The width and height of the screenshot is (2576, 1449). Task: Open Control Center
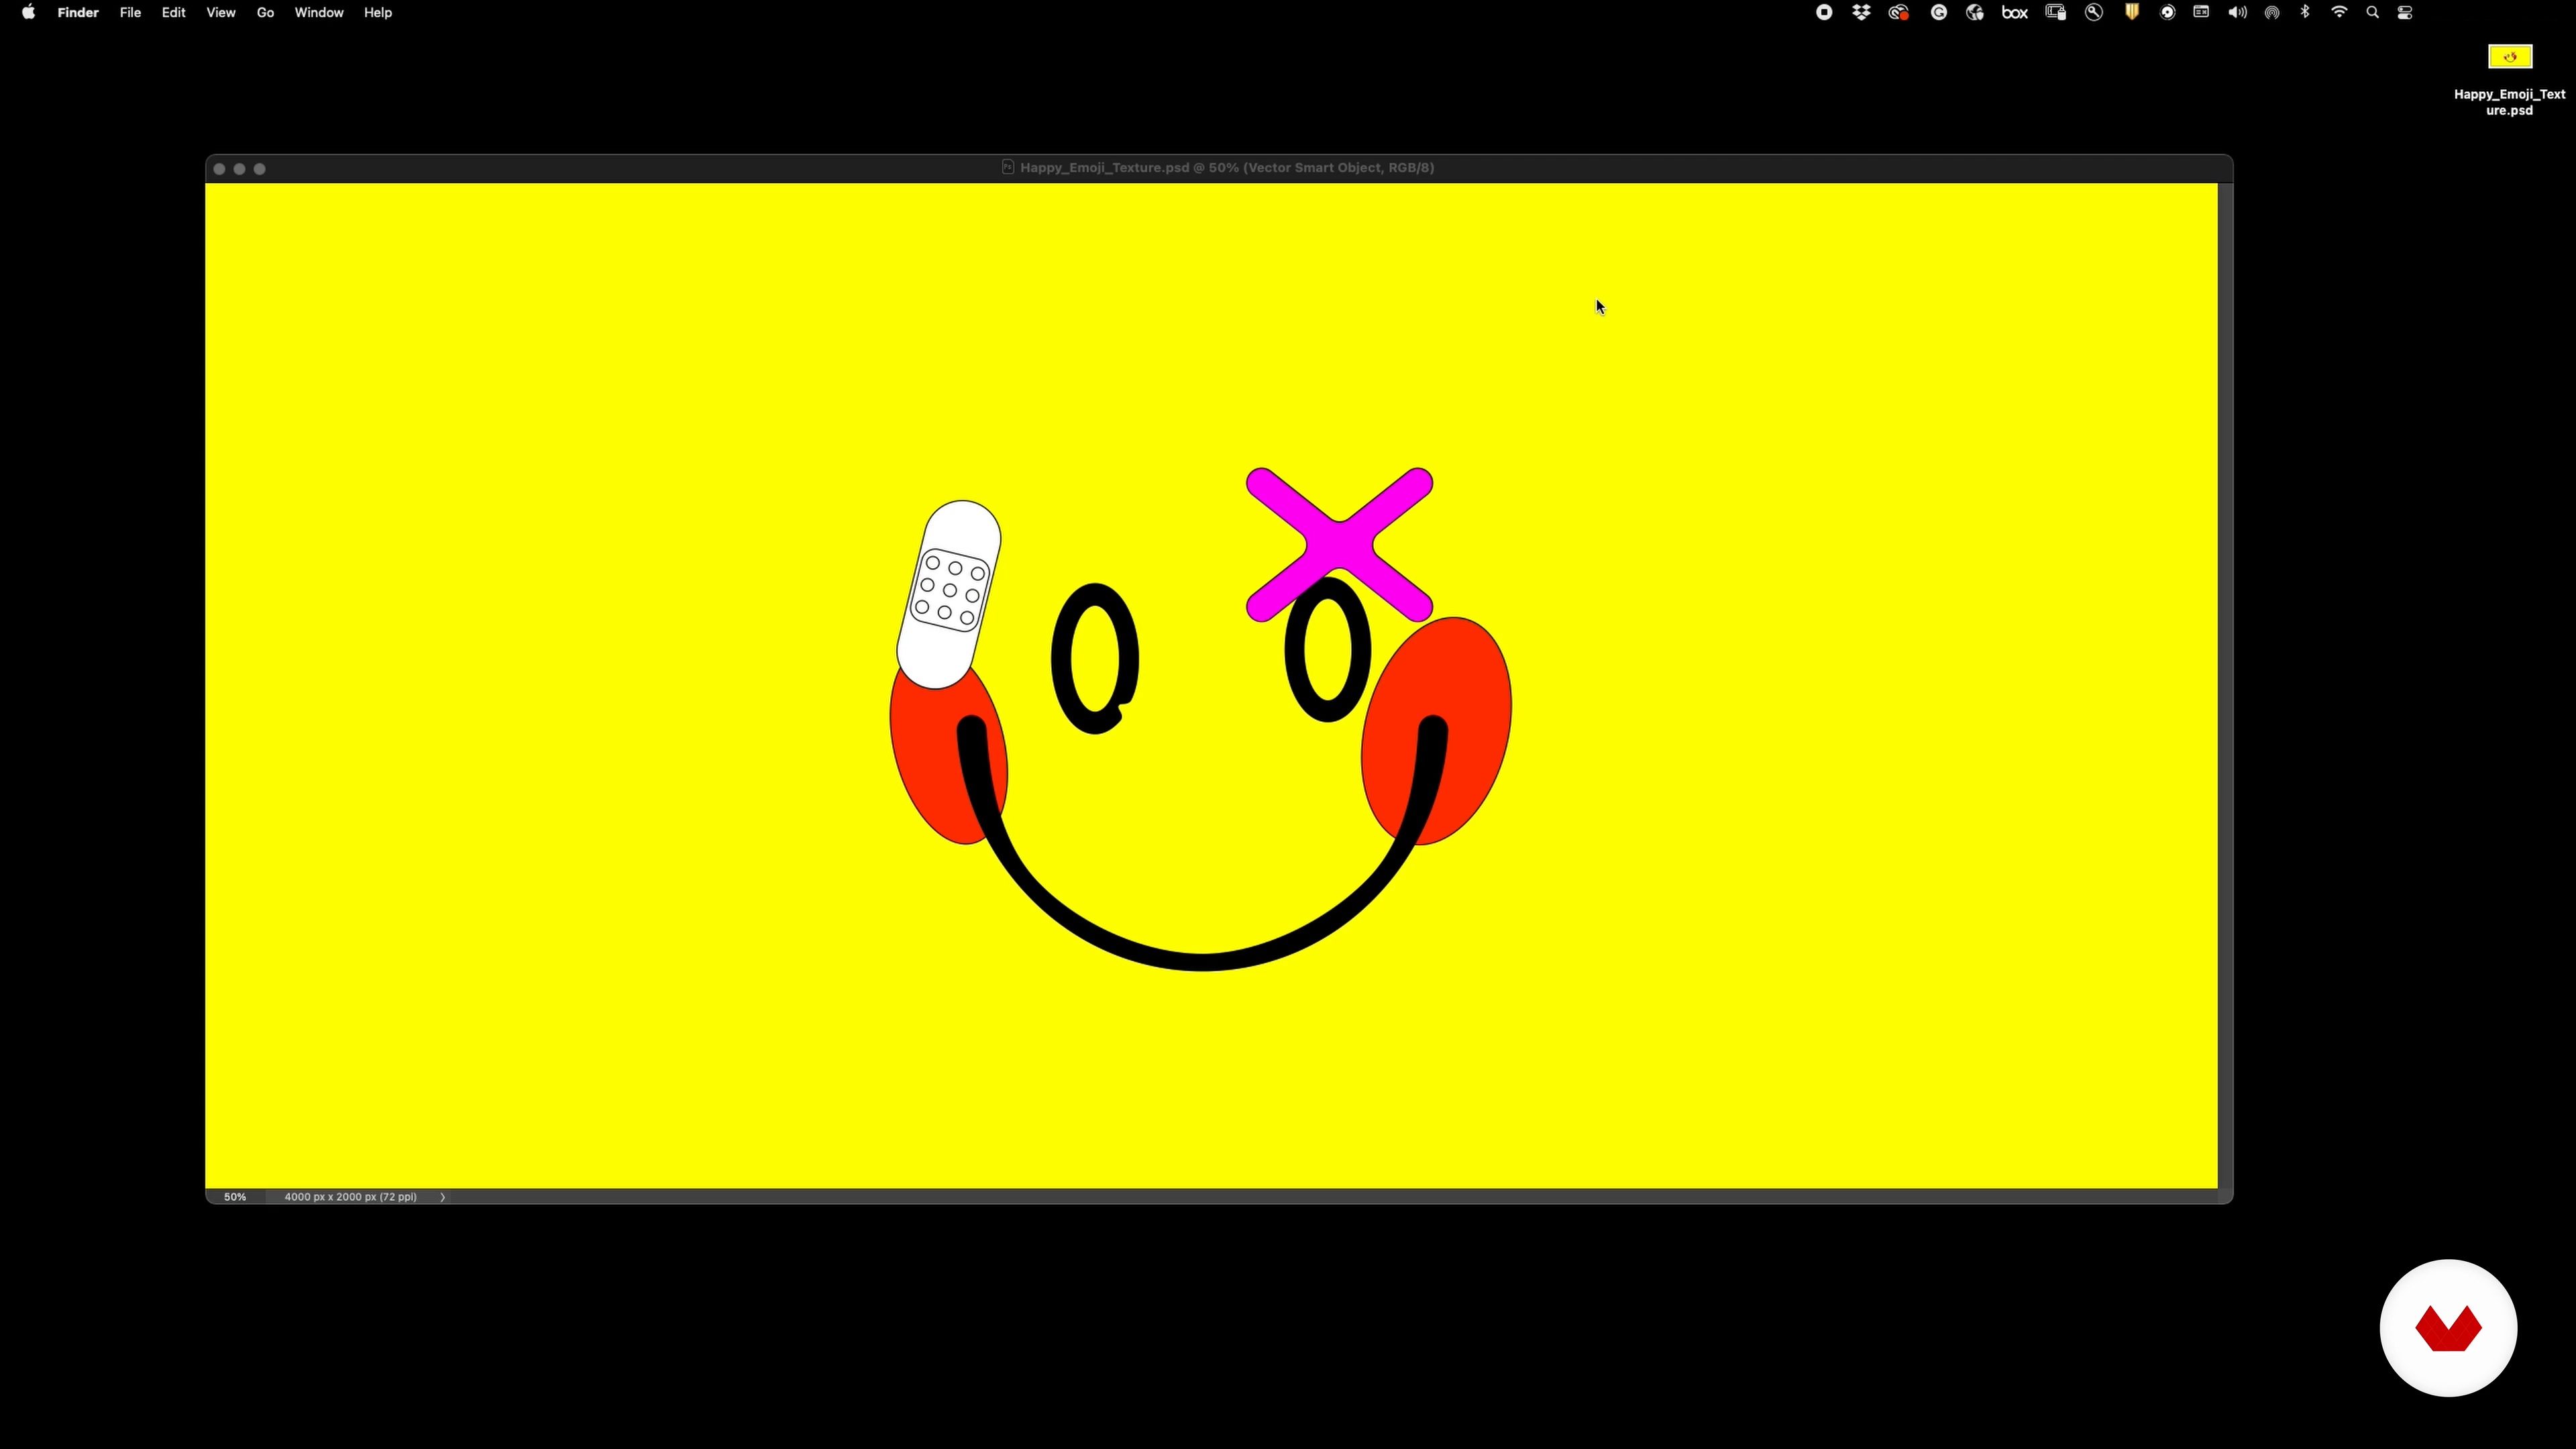(2405, 13)
